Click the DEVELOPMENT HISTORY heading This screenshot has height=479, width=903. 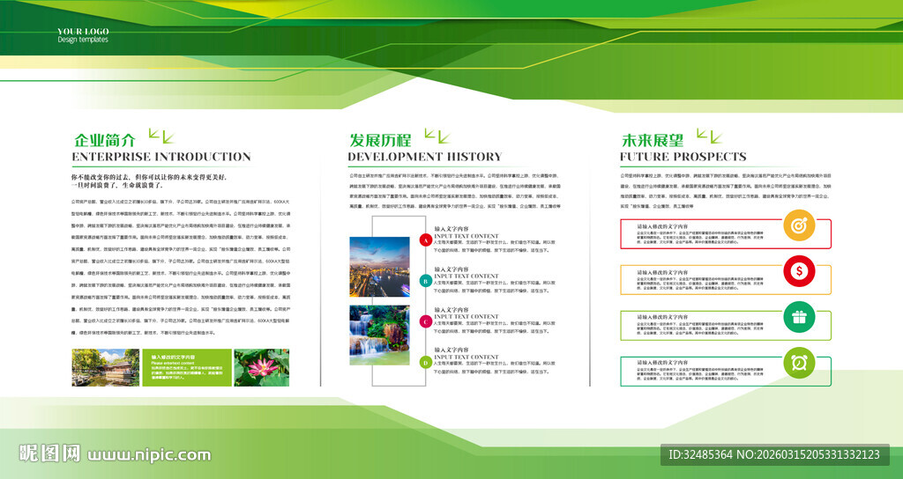click(x=425, y=157)
